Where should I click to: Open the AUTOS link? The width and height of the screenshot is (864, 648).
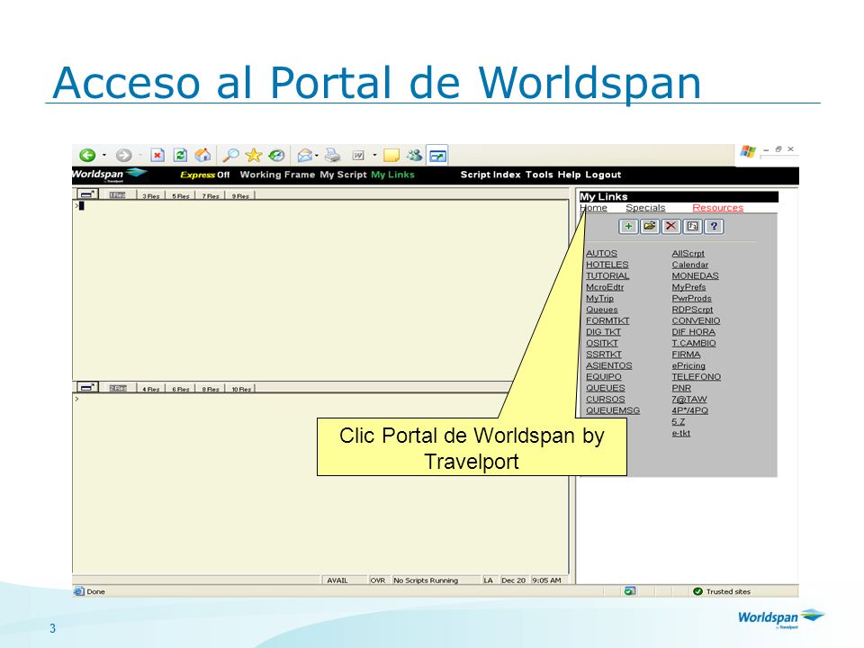601,254
